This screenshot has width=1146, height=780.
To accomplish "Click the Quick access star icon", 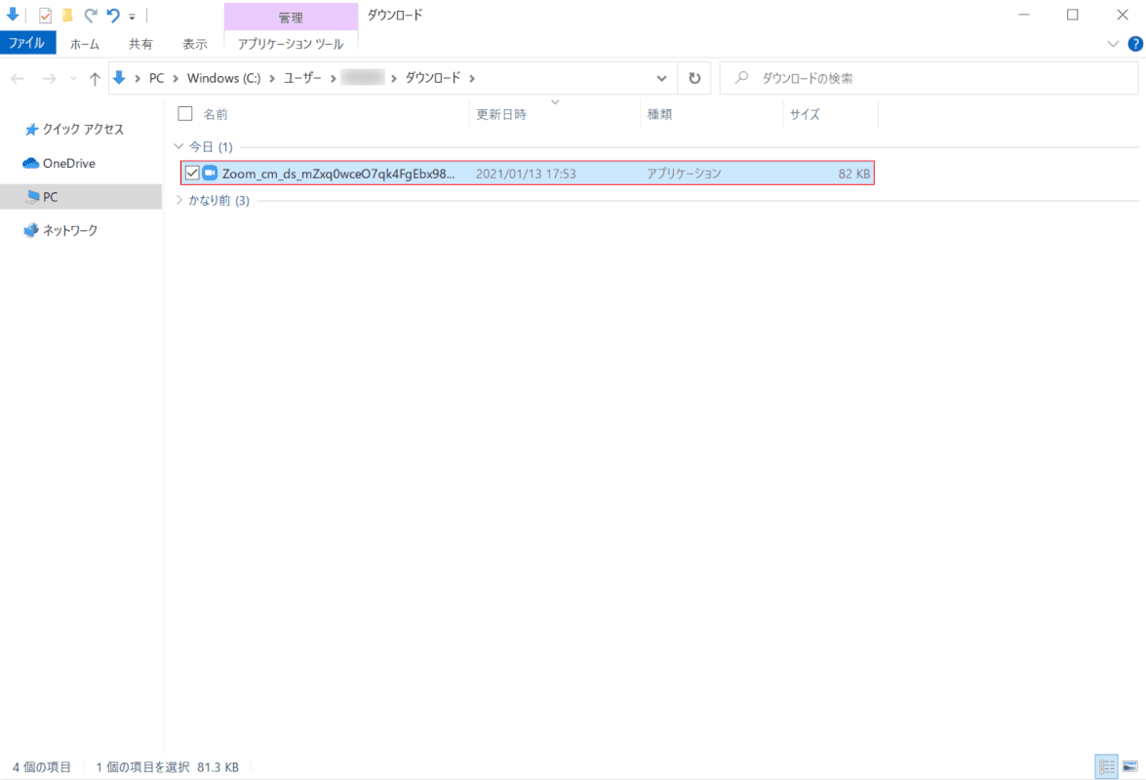I will pos(31,130).
